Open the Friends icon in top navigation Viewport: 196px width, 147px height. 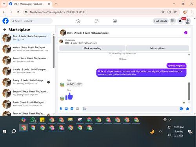click(x=96, y=21)
